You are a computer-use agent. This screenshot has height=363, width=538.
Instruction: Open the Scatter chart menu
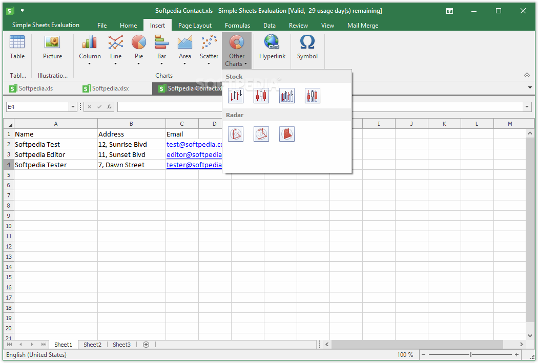(x=209, y=50)
